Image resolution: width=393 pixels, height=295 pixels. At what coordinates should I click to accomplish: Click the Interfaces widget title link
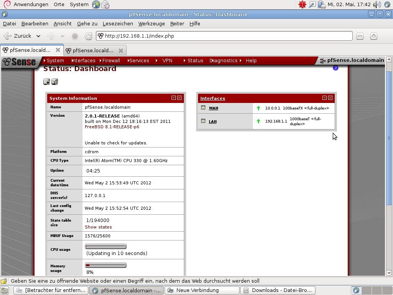click(x=213, y=98)
